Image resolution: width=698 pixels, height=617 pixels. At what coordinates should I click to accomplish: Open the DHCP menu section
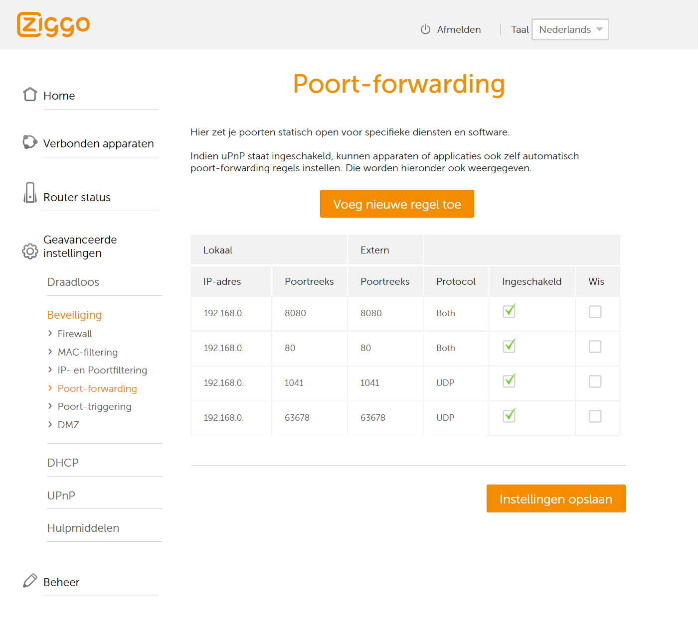[63, 463]
